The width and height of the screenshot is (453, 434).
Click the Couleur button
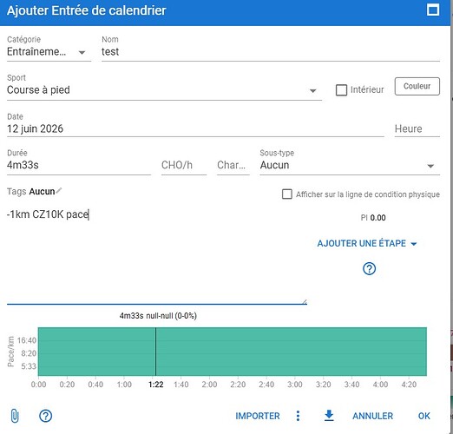(417, 86)
